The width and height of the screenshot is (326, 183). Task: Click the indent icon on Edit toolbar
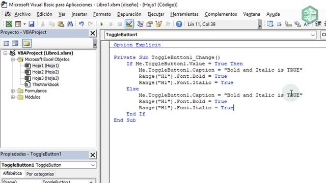point(318,24)
